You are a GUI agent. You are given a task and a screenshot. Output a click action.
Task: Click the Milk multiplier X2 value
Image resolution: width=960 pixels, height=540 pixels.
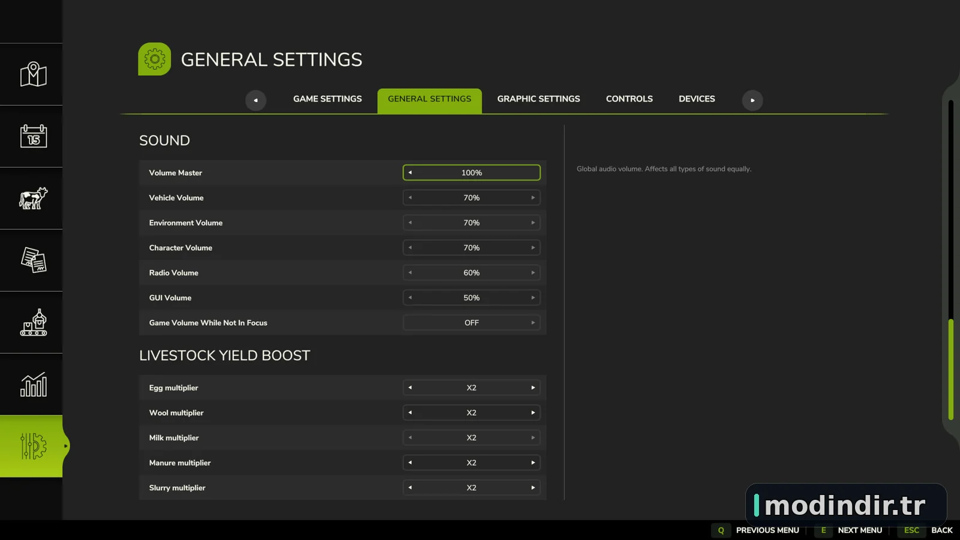(472, 438)
